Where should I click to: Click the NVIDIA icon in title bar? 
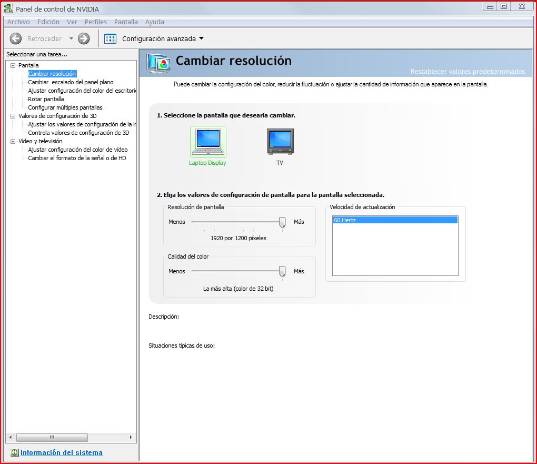pos(8,8)
